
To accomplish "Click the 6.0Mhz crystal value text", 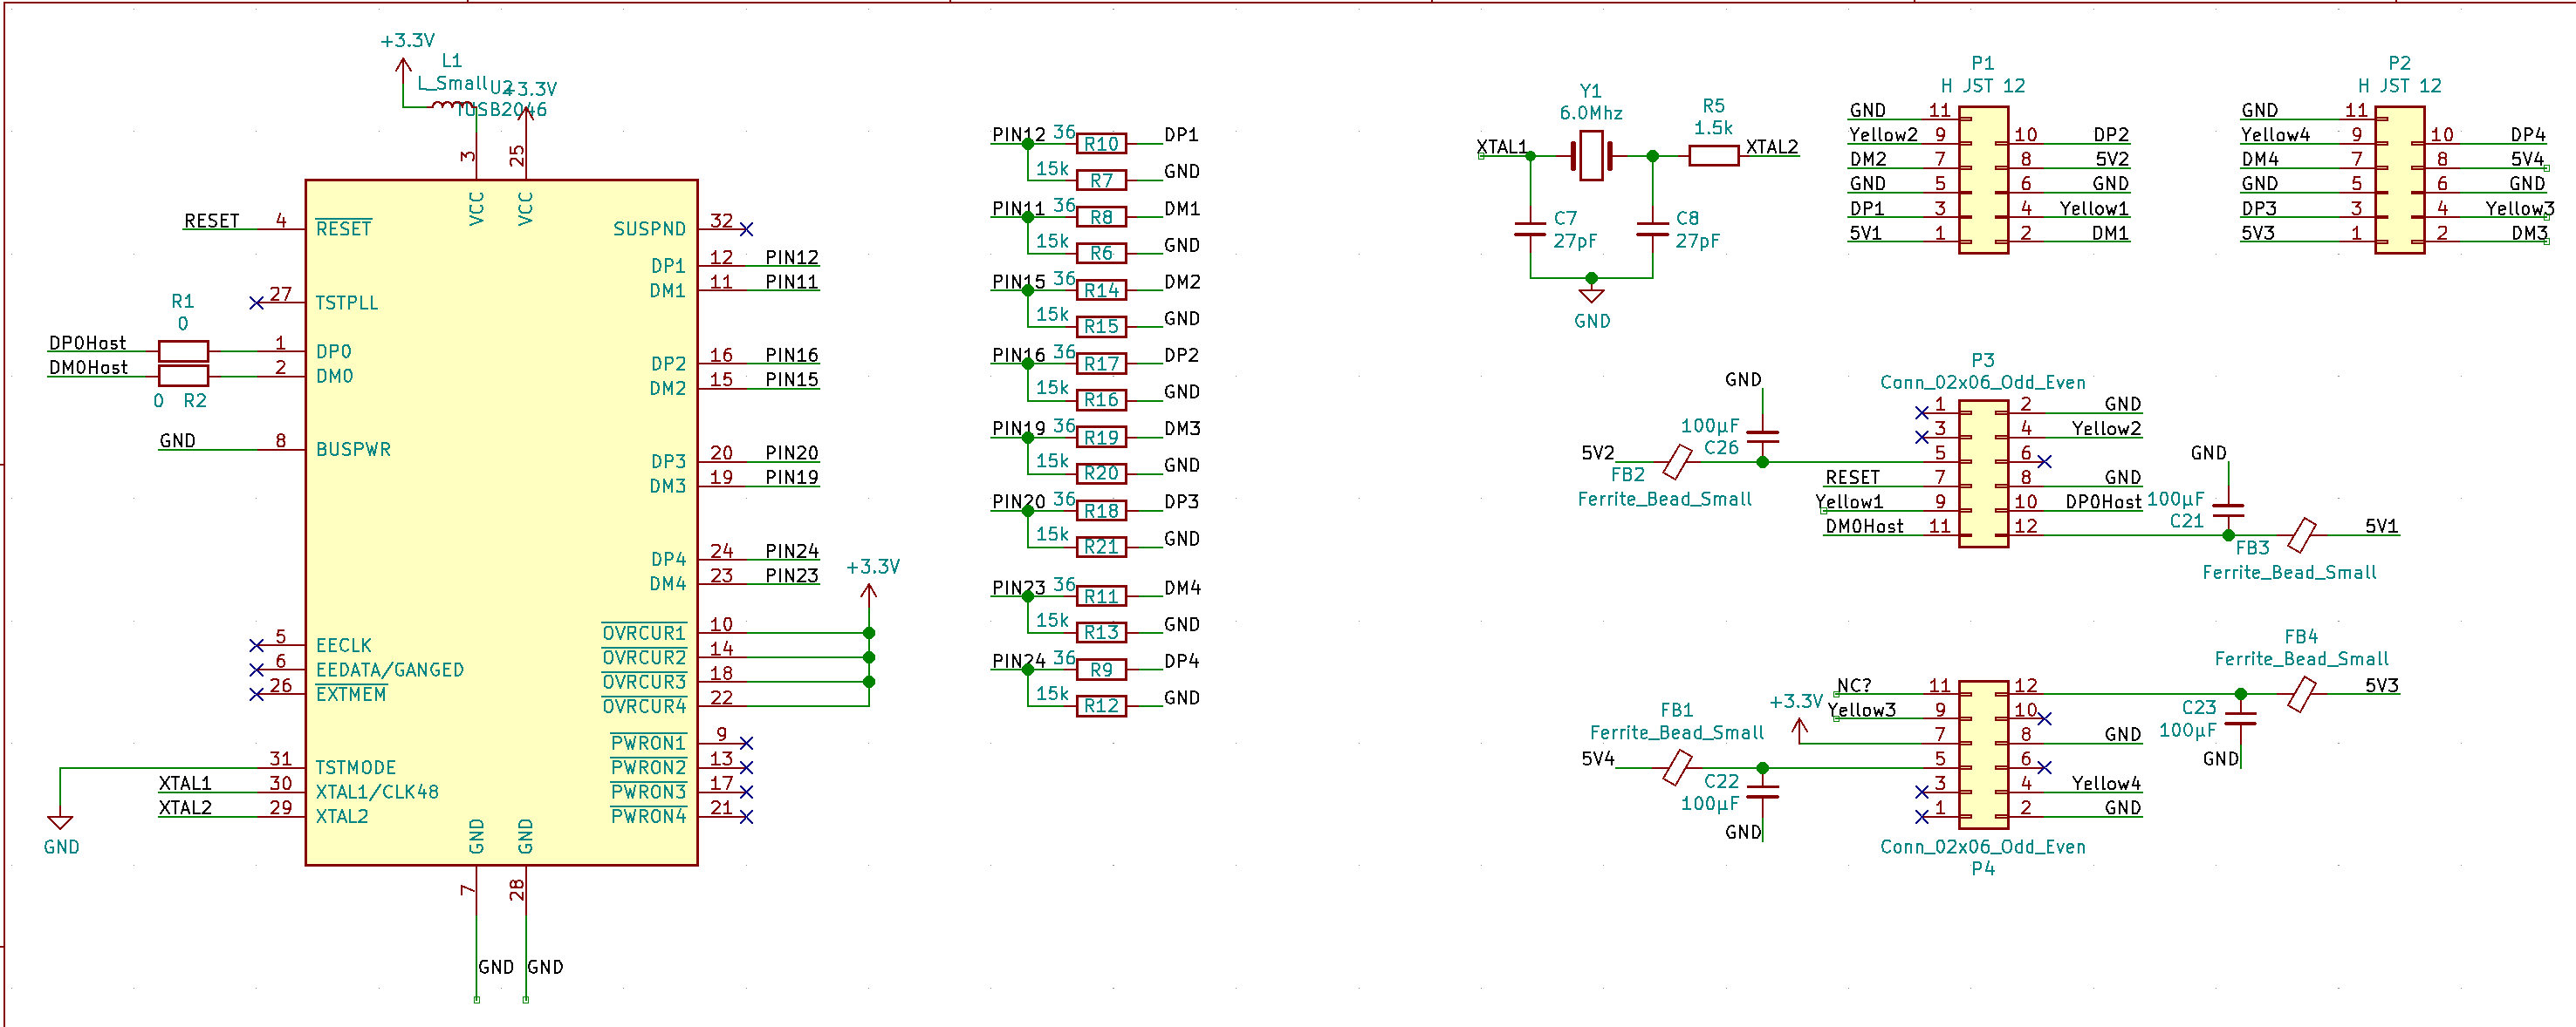I will coord(1591,112).
